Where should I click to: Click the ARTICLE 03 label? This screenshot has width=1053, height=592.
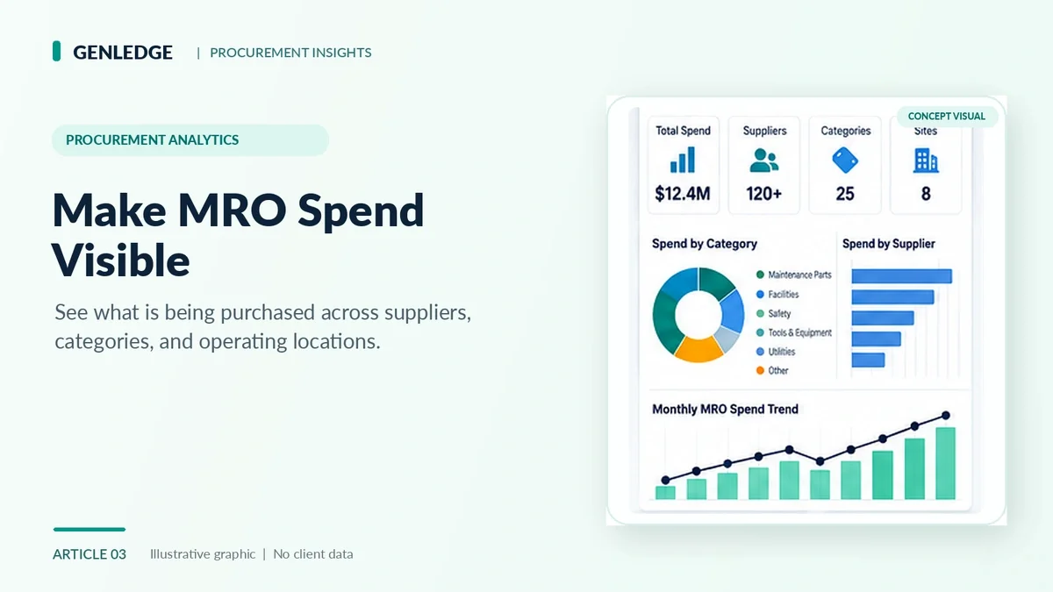coord(90,554)
